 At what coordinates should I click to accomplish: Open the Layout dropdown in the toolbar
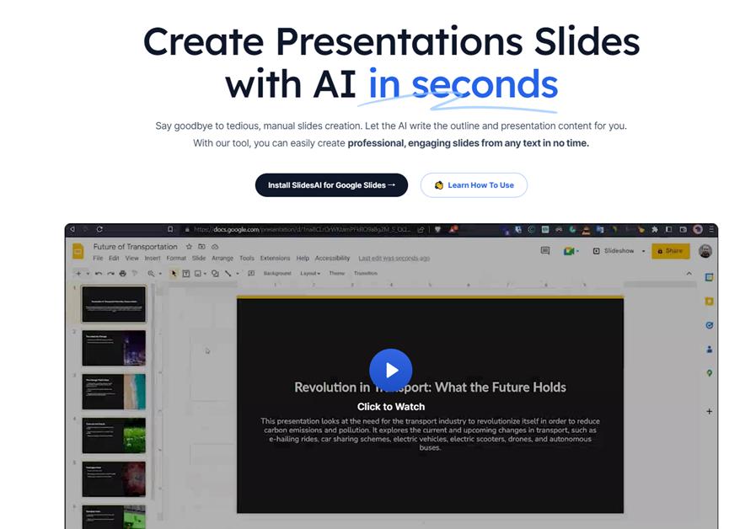tap(310, 274)
